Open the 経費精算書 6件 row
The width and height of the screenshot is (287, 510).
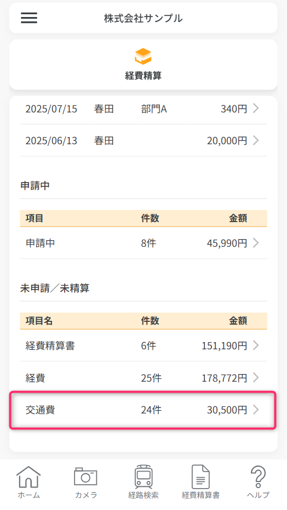(x=143, y=345)
